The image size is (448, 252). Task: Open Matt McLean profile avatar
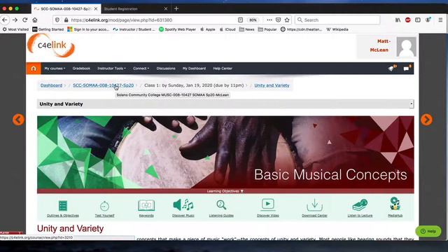(406, 47)
